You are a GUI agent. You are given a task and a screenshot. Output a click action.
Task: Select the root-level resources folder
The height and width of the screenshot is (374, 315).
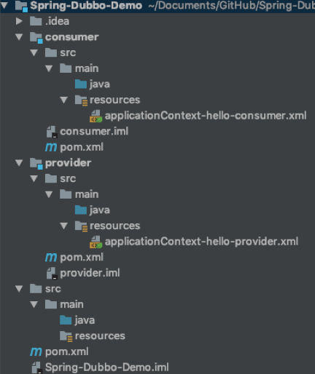pyautogui.click(x=93, y=336)
